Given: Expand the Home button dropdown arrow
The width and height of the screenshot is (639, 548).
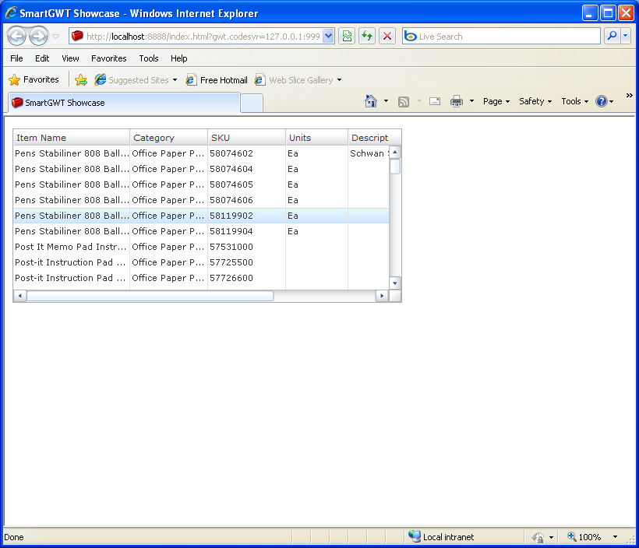Looking at the screenshot, I should (x=386, y=101).
